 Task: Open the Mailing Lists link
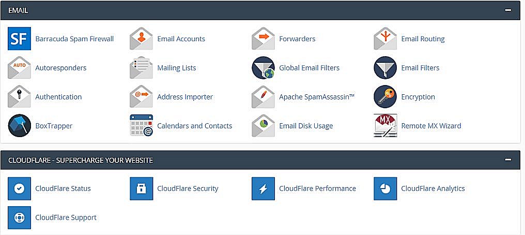tap(176, 68)
